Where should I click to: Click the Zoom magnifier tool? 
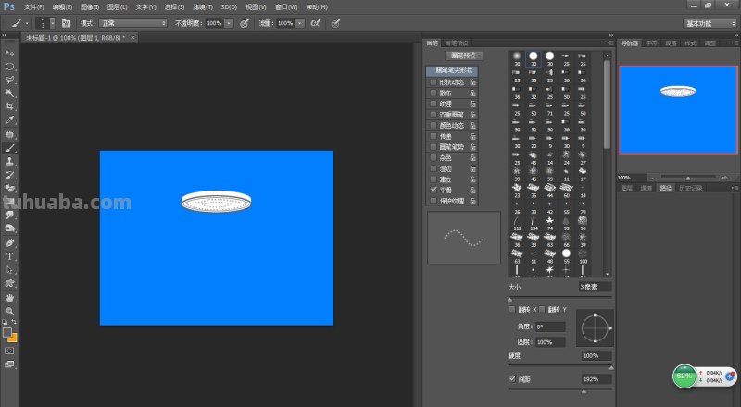pyautogui.click(x=10, y=312)
